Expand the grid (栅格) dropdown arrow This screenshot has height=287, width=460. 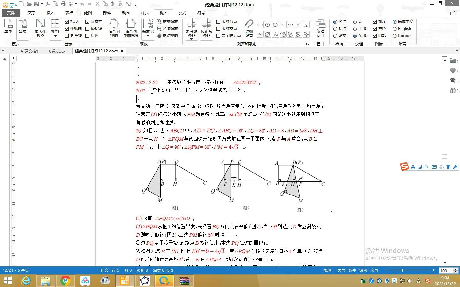(x=55, y=35)
